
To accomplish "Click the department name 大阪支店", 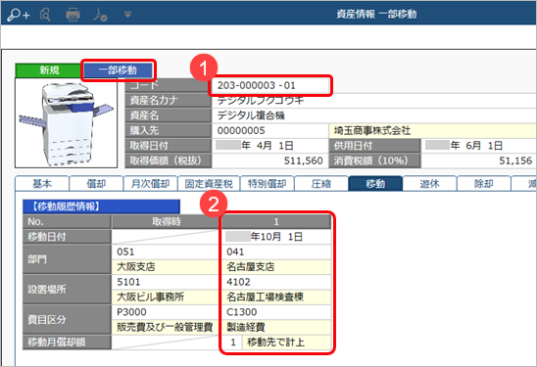I will (167, 267).
